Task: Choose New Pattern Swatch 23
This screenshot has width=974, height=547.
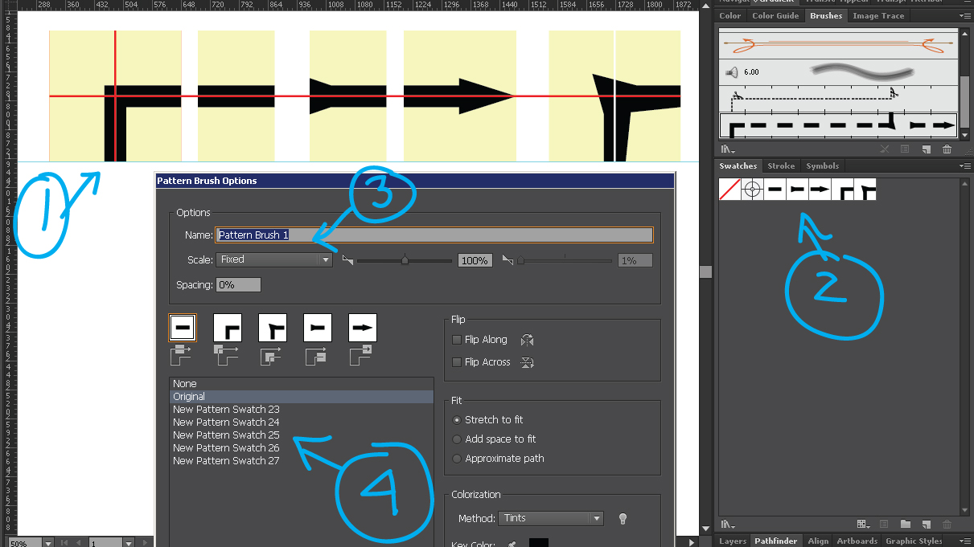Action: click(x=301, y=410)
